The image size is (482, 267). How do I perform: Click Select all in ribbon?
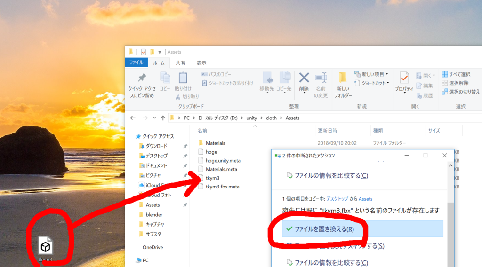pyautogui.click(x=456, y=74)
